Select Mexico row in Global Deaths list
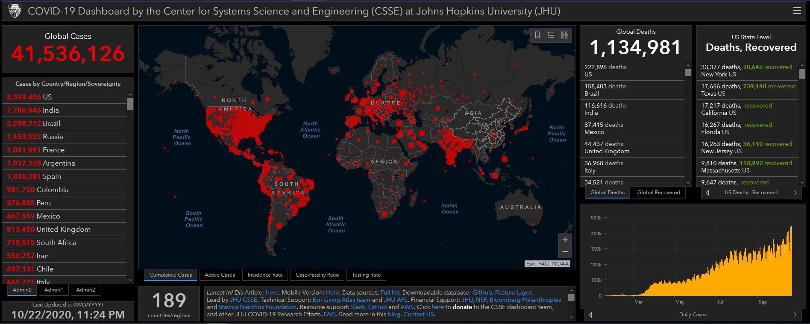 coord(632,128)
